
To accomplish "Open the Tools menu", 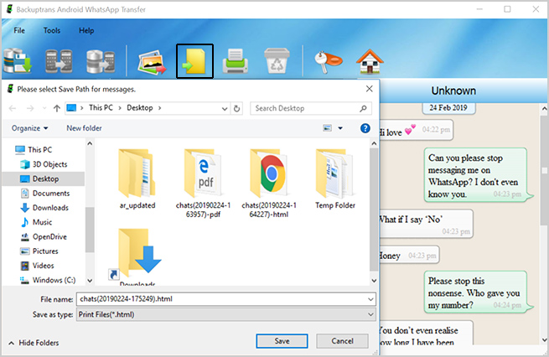I will tap(52, 31).
